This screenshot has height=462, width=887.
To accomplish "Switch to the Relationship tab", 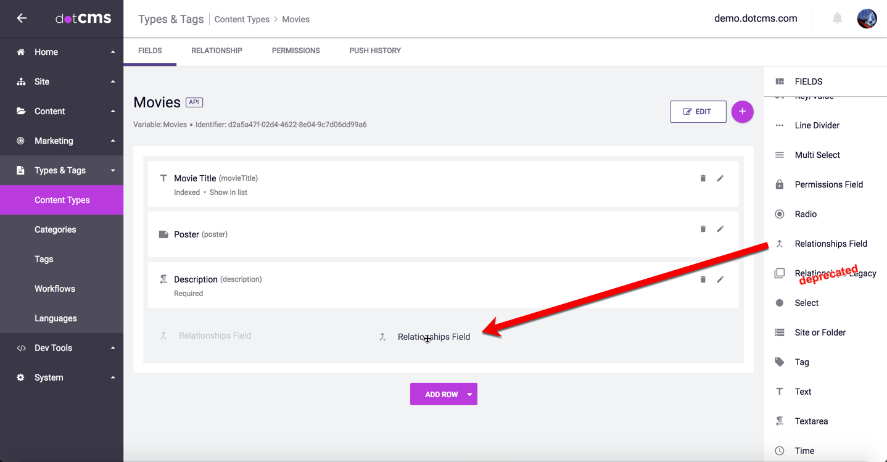I will pos(217,51).
